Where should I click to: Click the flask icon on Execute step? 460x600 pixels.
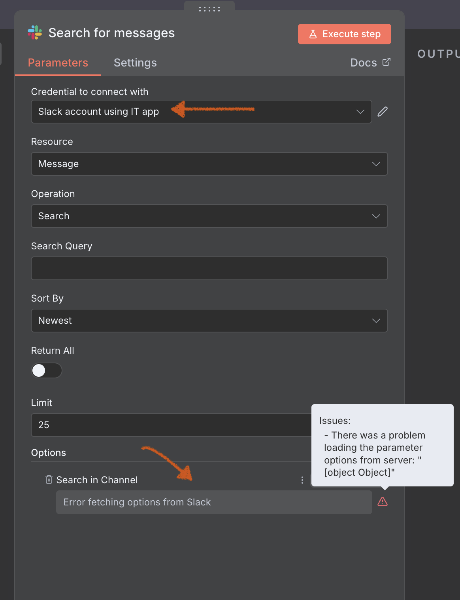[313, 34]
